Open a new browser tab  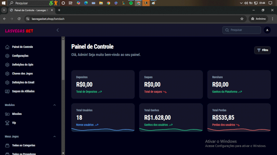tap(59, 10)
